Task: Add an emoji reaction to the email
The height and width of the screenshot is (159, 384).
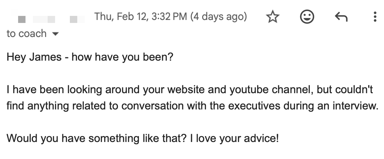Action: pos(307,17)
